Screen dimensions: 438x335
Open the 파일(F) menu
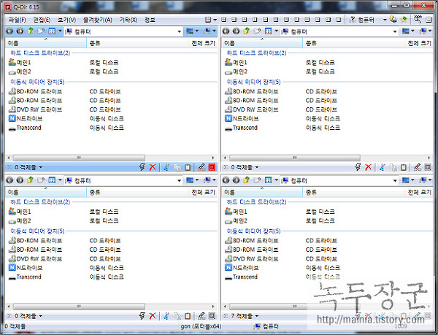click(x=17, y=20)
